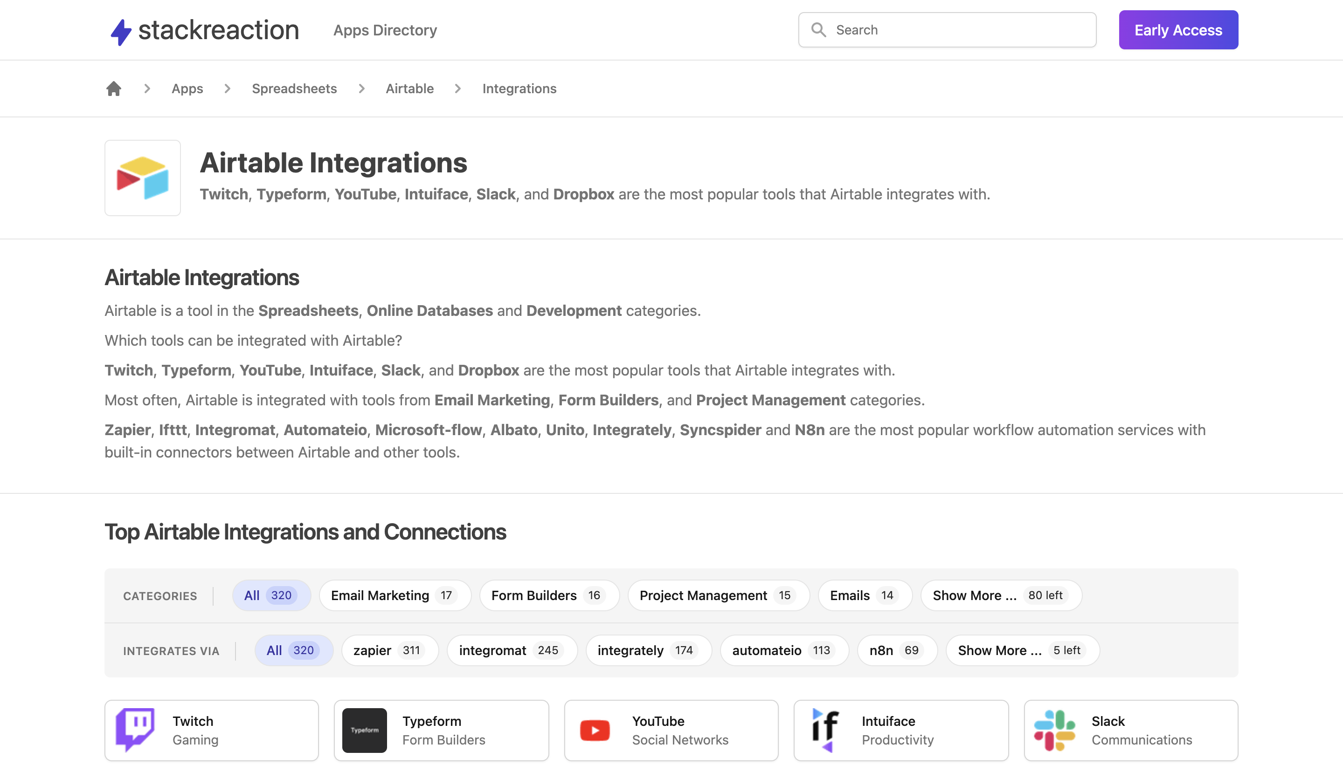Click the Slack logo icon
The width and height of the screenshot is (1343, 765).
click(1054, 730)
